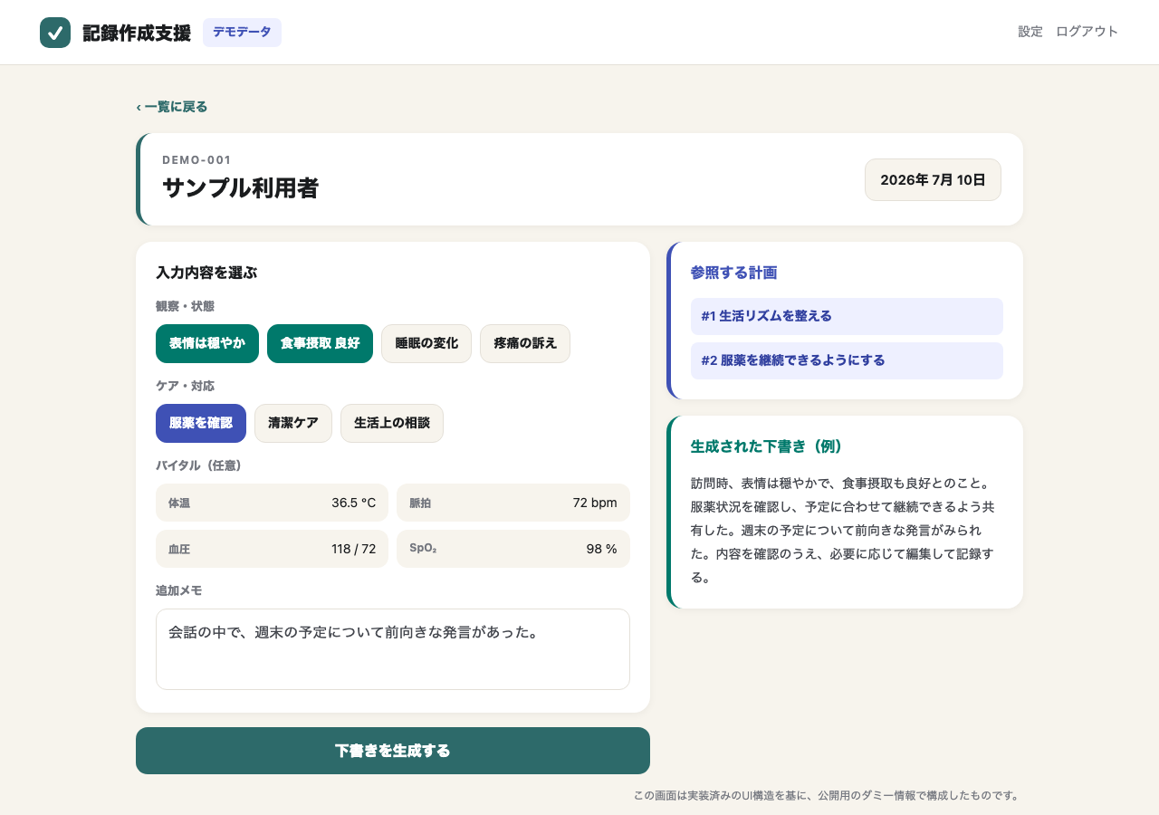
Task: Click the SpO₂ field showing 98 %
Action: pyautogui.click(x=513, y=549)
